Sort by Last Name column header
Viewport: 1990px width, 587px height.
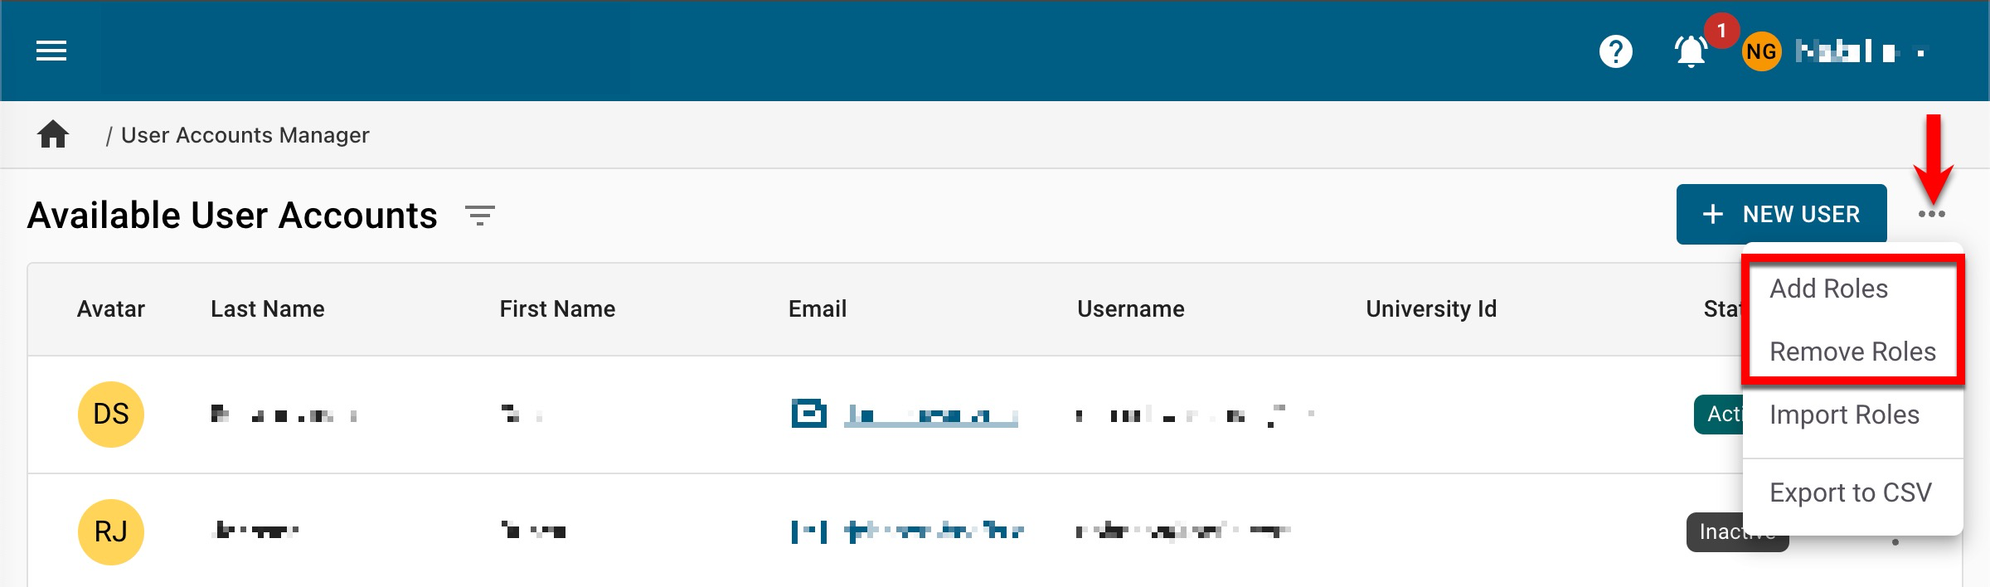[x=267, y=309]
